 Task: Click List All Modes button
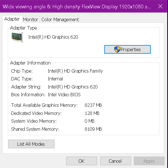click(x=31, y=144)
